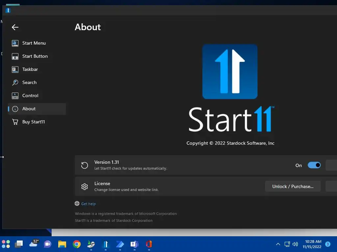Viewport: 337px width, 252px height.
Task: Open the Get help link
Action: [88, 204]
